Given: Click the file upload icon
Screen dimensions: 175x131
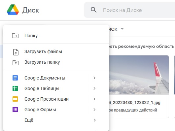Looking at the screenshot, I should click(16, 52).
